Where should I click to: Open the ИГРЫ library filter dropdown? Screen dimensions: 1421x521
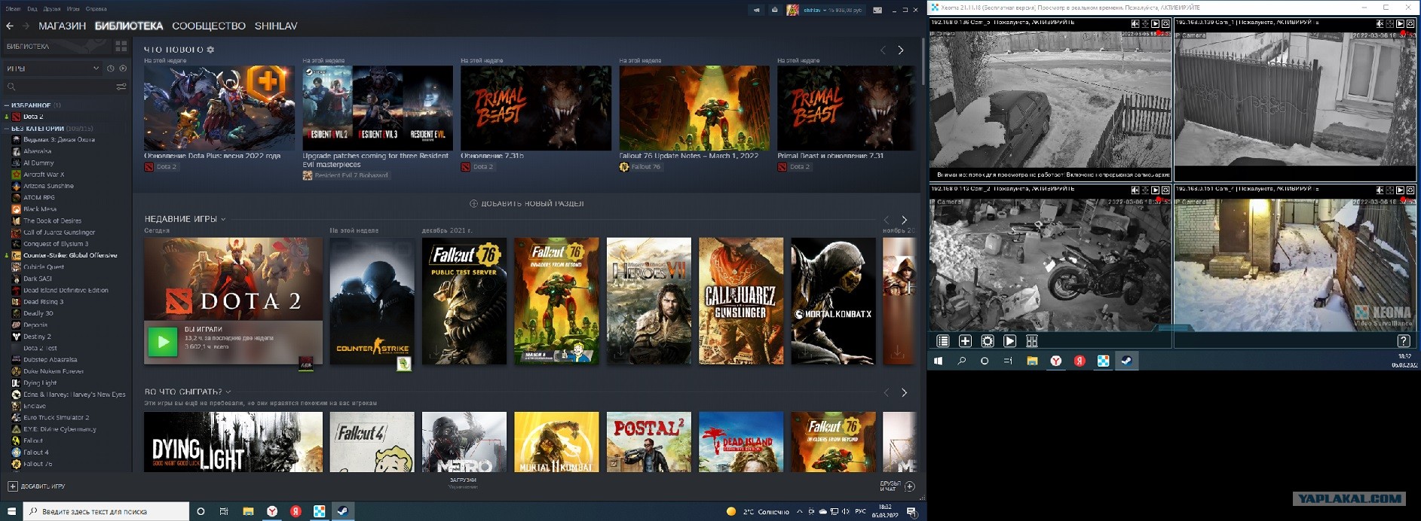pos(52,69)
